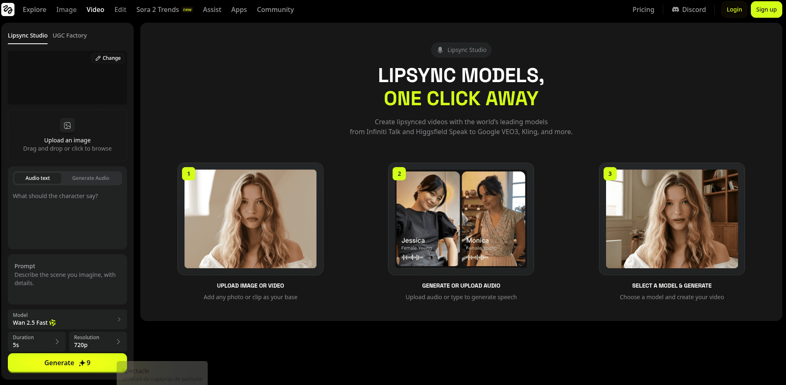
Task: Switch to Audio text mode
Action: pyautogui.click(x=38, y=178)
